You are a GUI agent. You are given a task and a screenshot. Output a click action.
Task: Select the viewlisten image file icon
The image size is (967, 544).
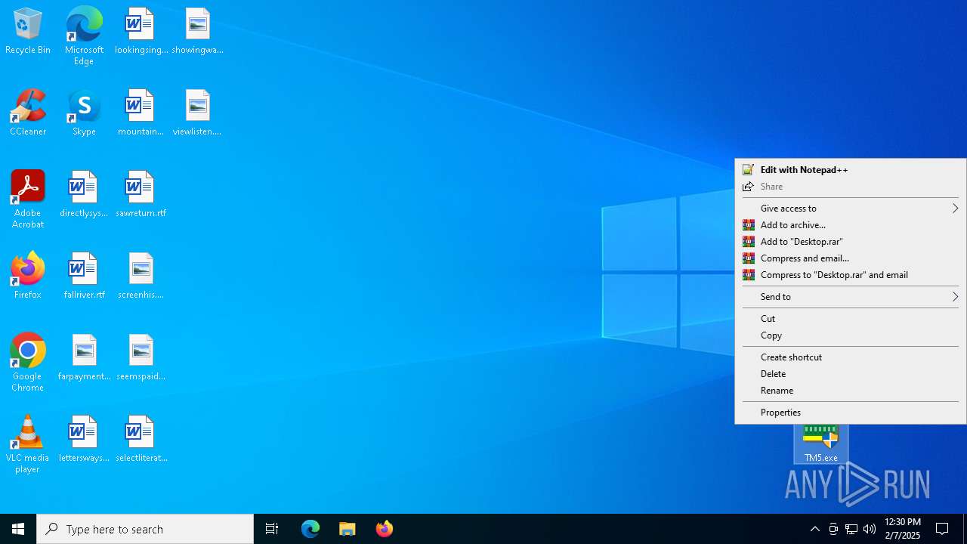(197, 113)
